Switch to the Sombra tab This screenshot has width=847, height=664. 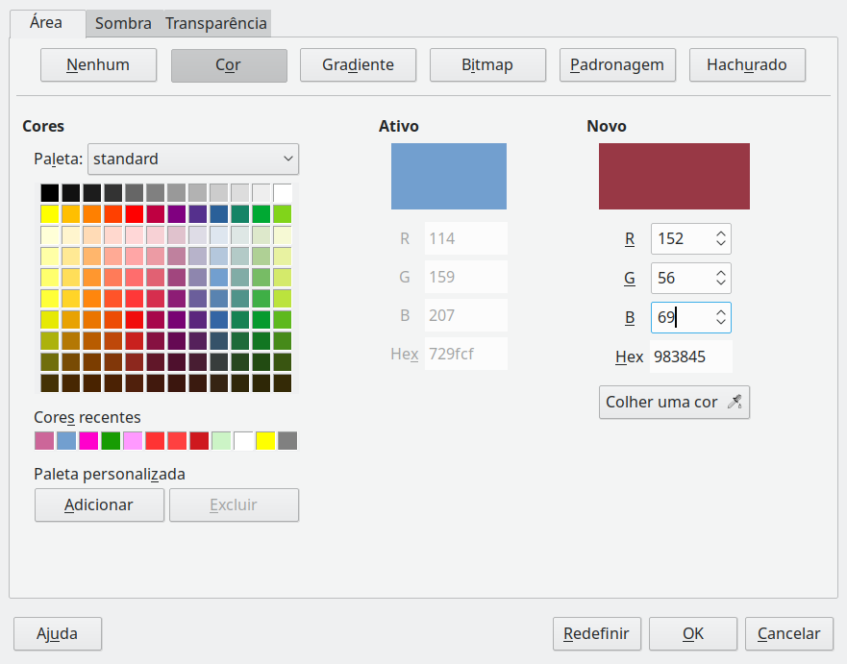coord(123,23)
